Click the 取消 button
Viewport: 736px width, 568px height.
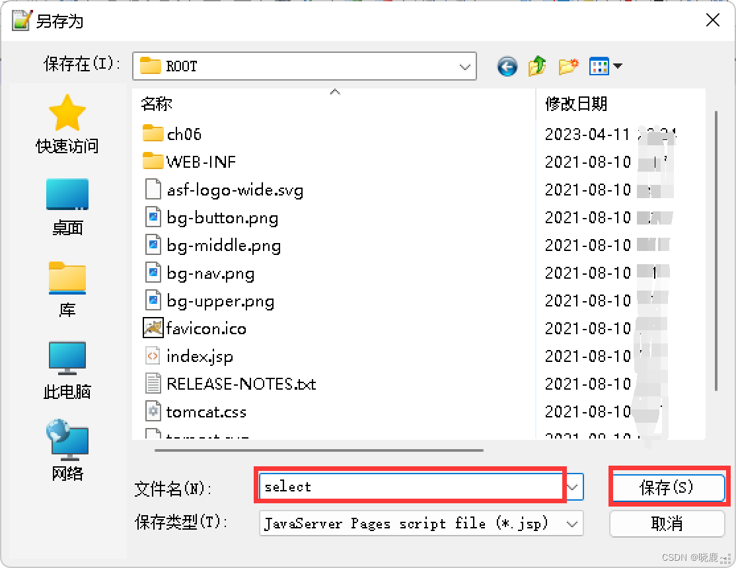(667, 523)
